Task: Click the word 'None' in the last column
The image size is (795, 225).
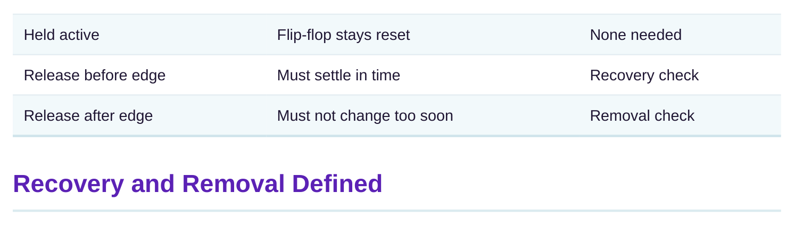Action: [608, 35]
